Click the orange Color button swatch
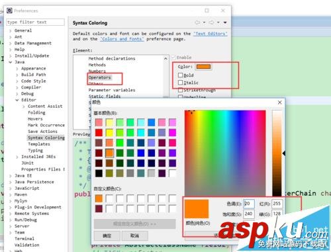The image size is (331, 252). pos(203,67)
